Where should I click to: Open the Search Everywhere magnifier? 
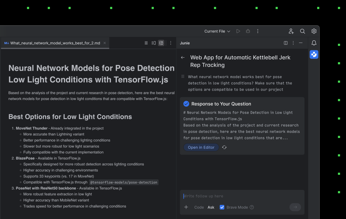[302, 31]
